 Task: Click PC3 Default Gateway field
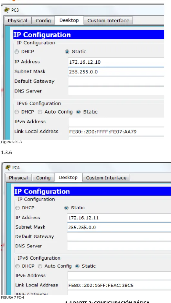click(x=116, y=81)
